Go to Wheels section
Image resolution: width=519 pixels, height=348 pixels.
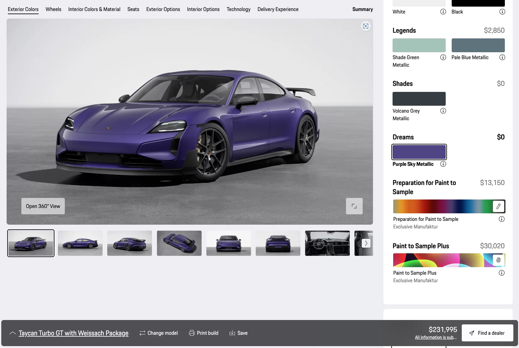click(x=53, y=9)
